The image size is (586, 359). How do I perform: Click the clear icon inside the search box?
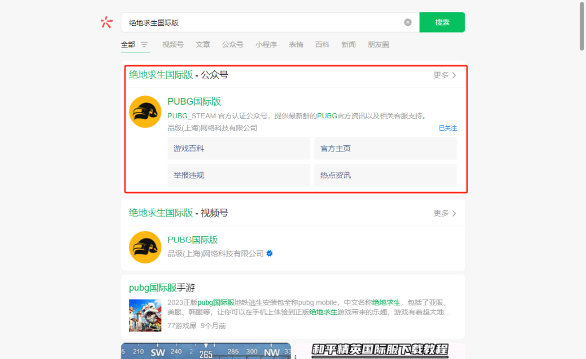[x=408, y=22]
